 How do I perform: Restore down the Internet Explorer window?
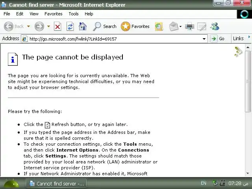pos(228,3)
